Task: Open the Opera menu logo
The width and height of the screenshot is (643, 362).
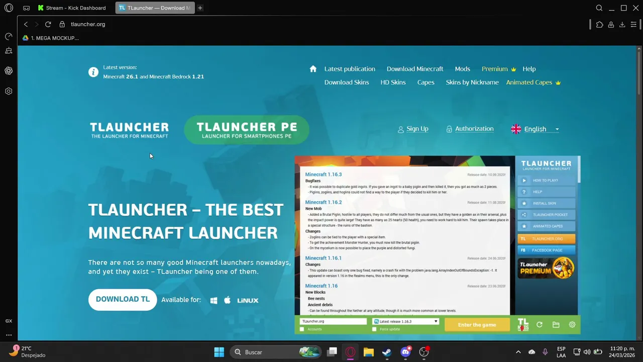Action: 9,8
